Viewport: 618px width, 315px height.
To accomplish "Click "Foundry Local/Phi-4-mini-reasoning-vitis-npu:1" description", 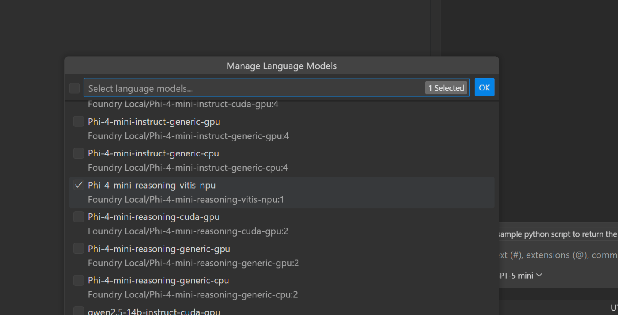I will click(186, 199).
